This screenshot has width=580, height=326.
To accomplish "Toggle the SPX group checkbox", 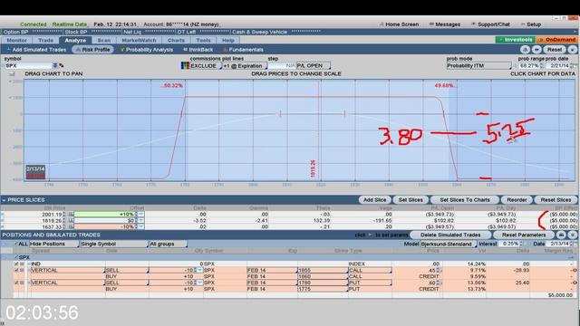I will [16, 257].
